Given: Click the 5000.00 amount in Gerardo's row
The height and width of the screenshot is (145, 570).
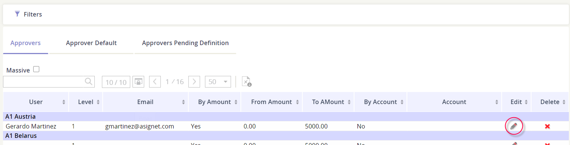Looking at the screenshot, I should (316, 126).
